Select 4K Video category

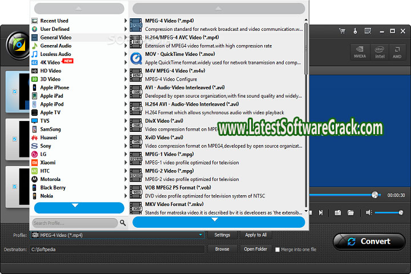[79, 62]
